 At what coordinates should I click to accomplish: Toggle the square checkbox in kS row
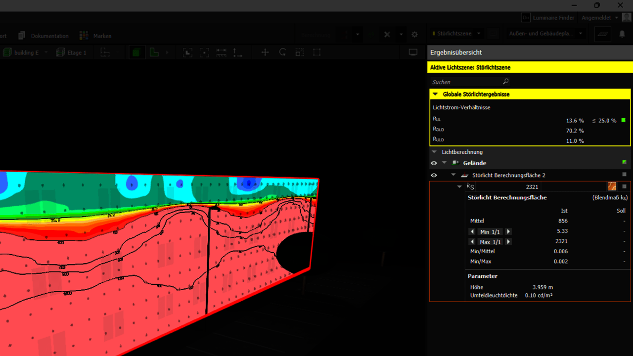(624, 187)
